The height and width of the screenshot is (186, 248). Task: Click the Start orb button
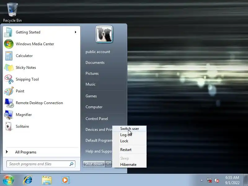tap(8, 180)
